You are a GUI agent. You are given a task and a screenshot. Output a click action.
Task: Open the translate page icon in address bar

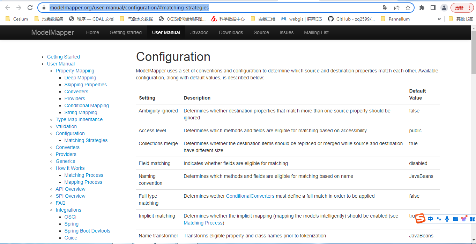[x=386, y=8]
